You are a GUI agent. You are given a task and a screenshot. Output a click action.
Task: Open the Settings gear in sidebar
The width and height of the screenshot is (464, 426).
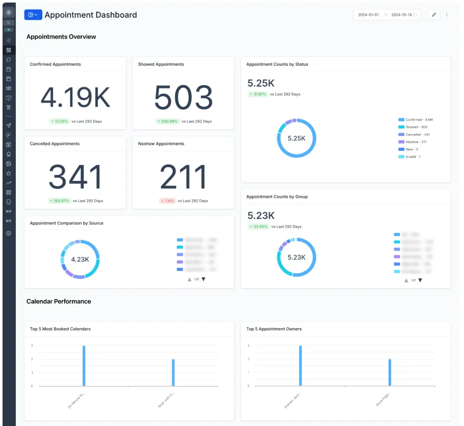tap(9, 233)
